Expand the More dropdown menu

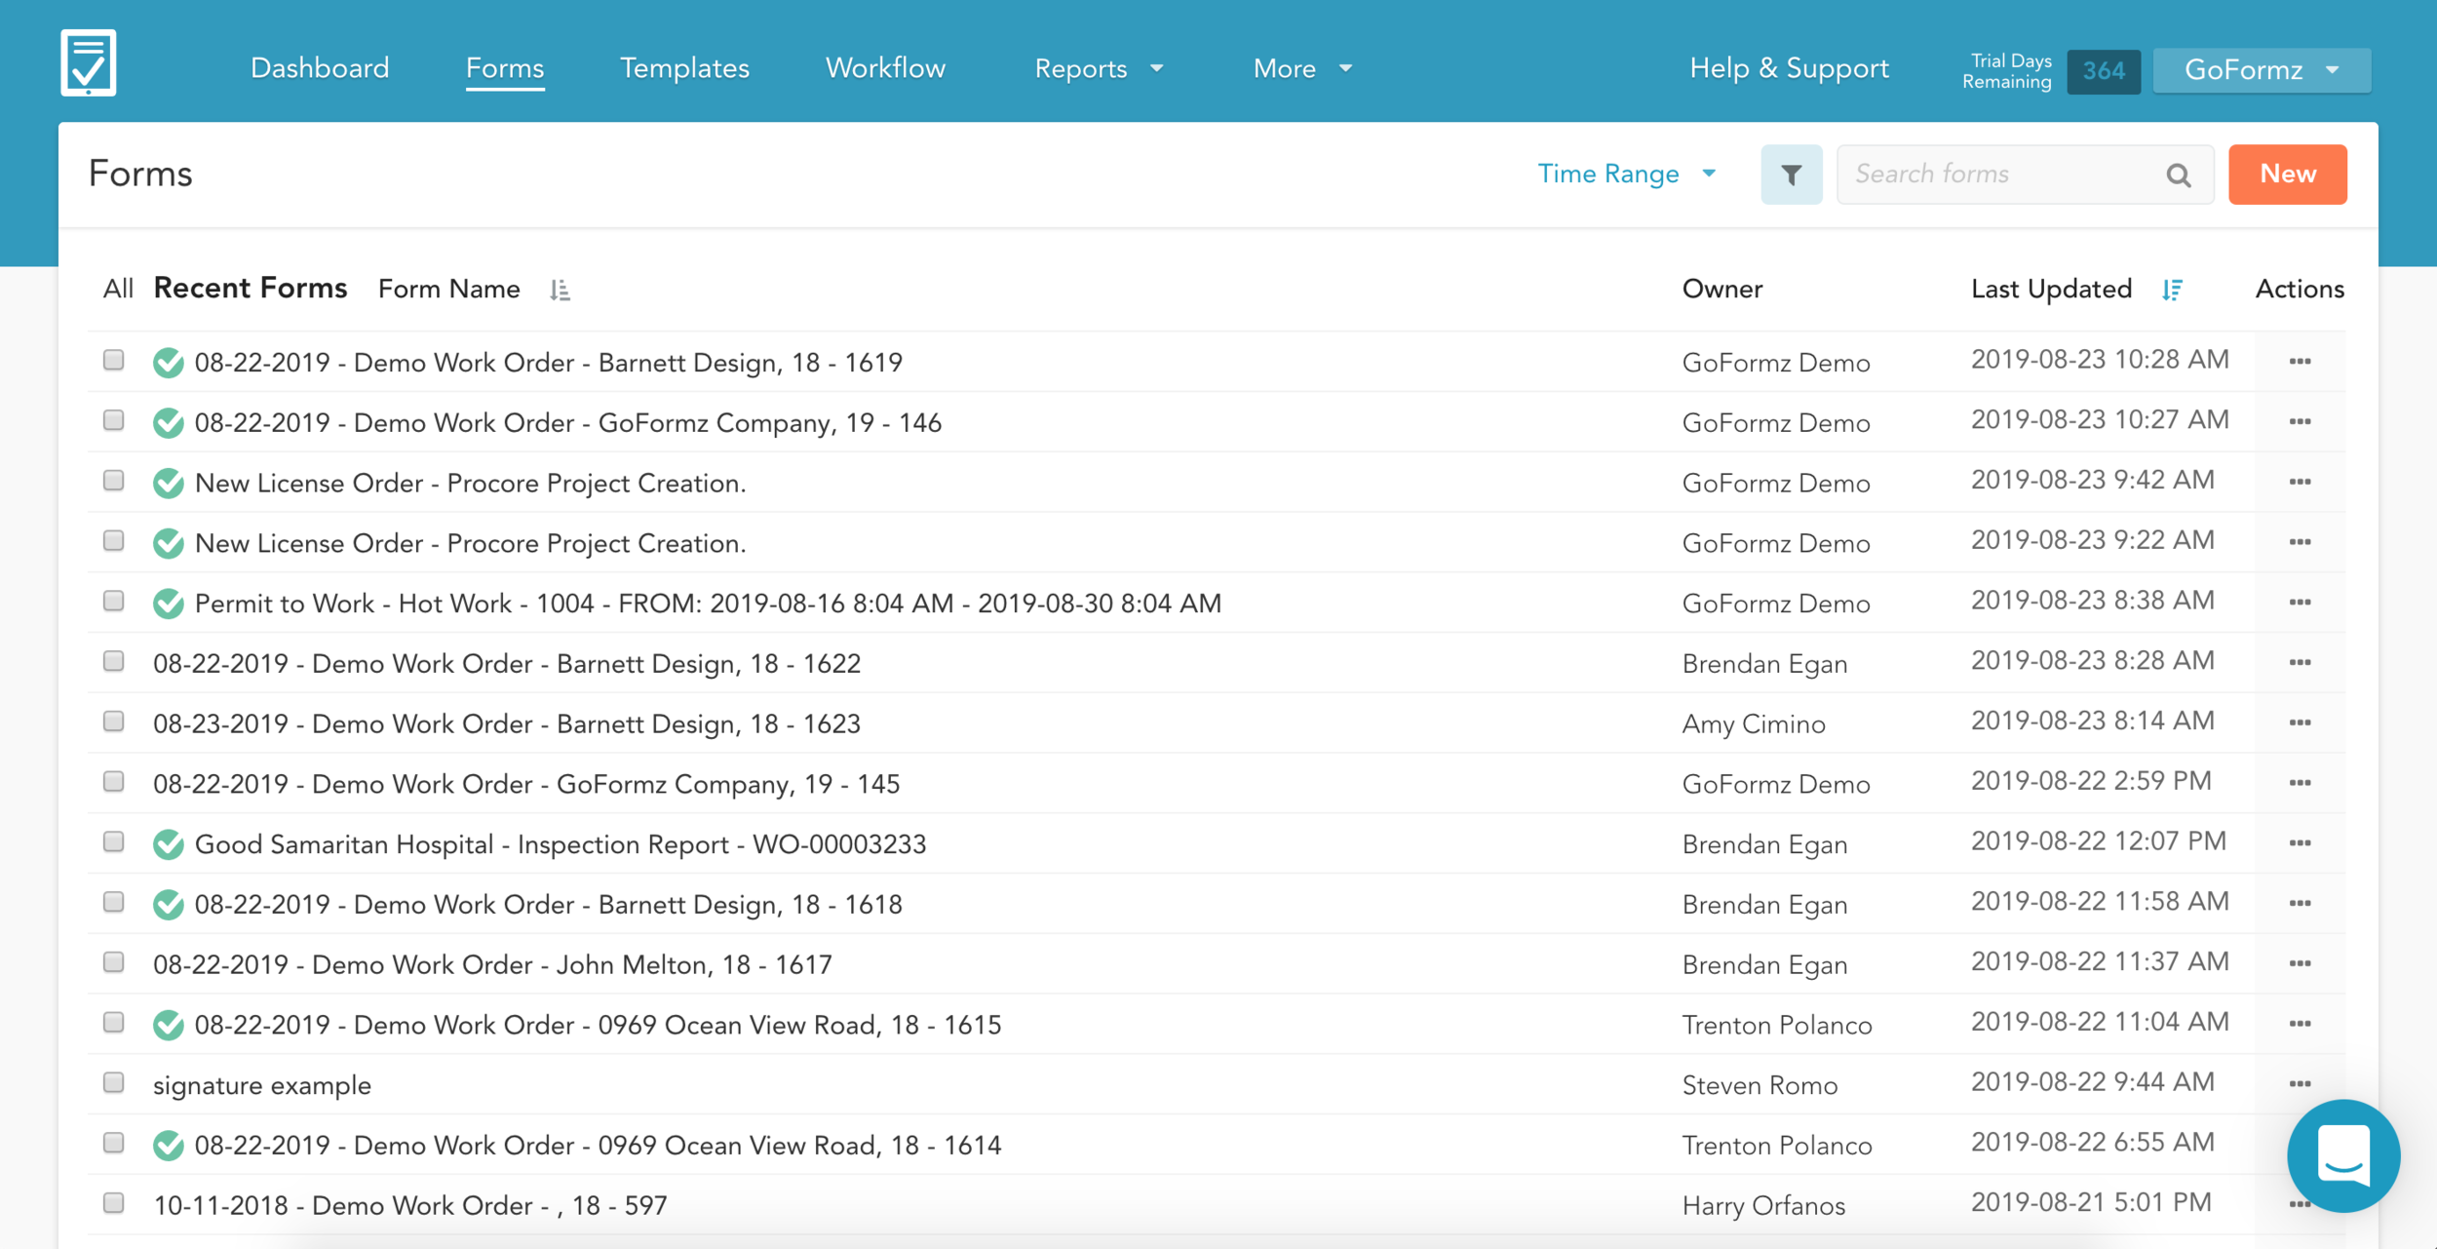(x=1302, y=68)
